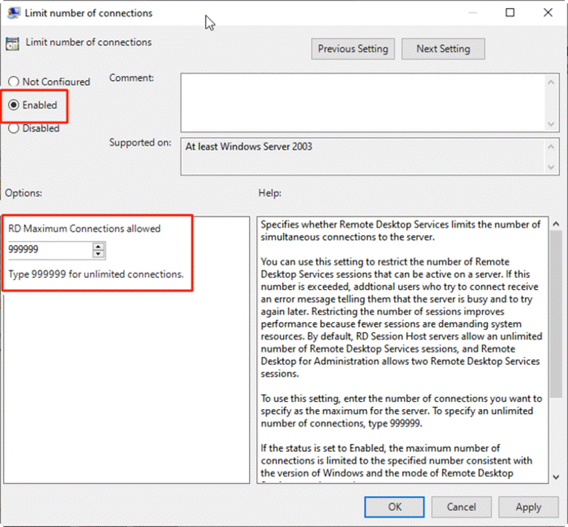Viewport: 568px width, 527px height.
Task: Click the Help panel scrollbar thumb
Action: (x=556, y=314)
